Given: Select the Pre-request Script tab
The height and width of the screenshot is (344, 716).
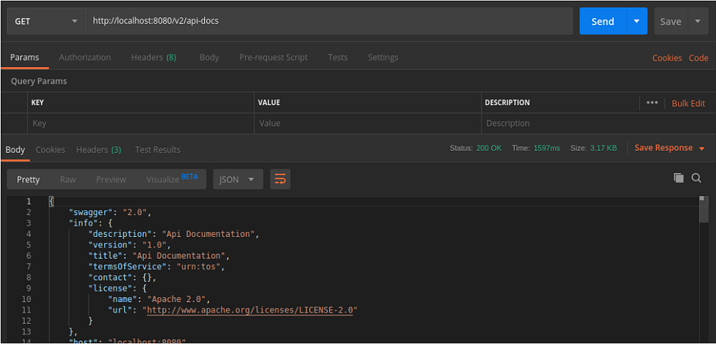Looking at the screenshot, I should point(274,57).
